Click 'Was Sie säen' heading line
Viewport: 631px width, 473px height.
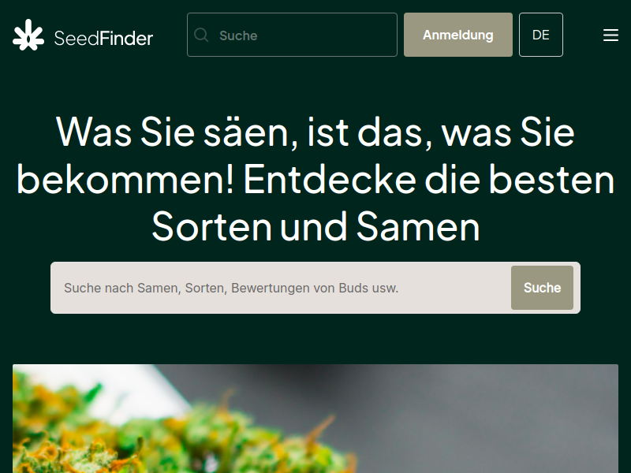click(x=315, y=132)
